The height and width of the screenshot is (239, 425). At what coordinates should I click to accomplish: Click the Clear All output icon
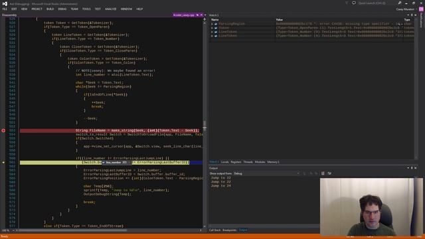click(x=323, y=173)
